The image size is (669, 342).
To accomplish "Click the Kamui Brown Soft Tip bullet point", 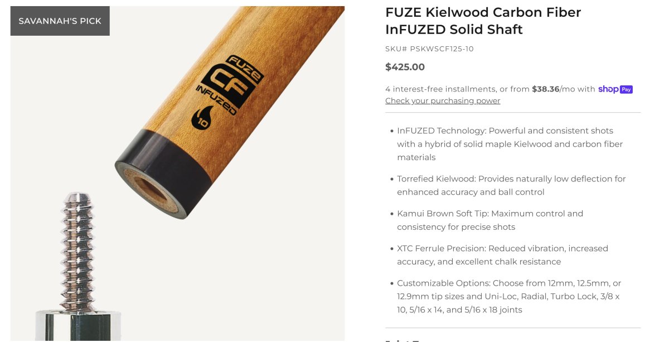I will click(x=489, y=220).
